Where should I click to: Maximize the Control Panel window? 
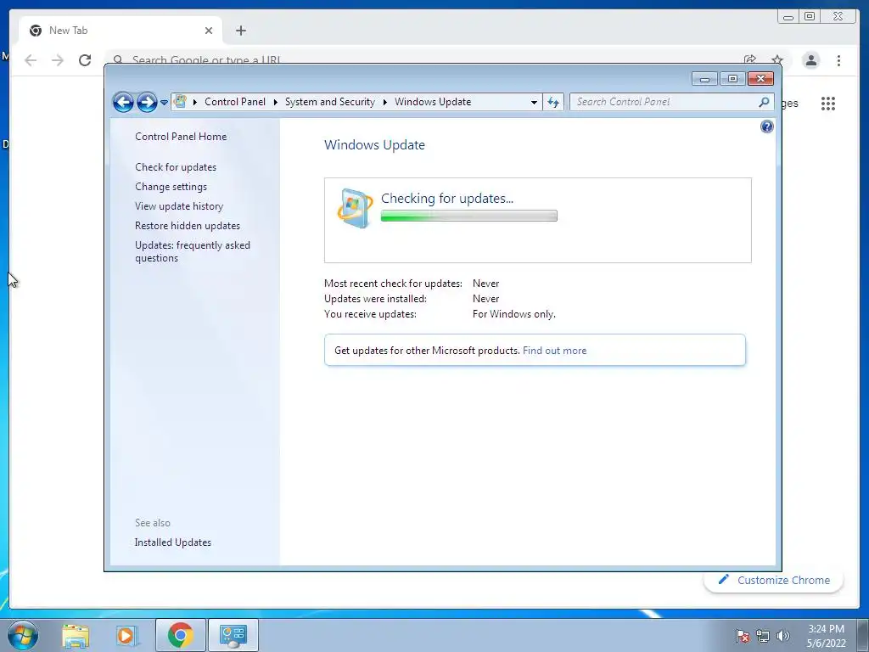(x=732, y=79)
